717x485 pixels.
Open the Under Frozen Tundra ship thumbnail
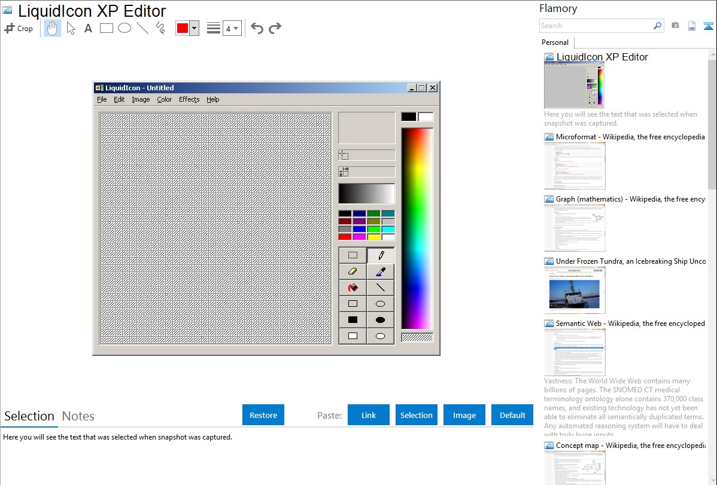pos(575,290)
